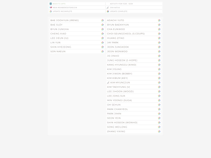Click the star icon beside Cha Eunwoo
This screenshot has height=158, width=211.
click(159, 29)
